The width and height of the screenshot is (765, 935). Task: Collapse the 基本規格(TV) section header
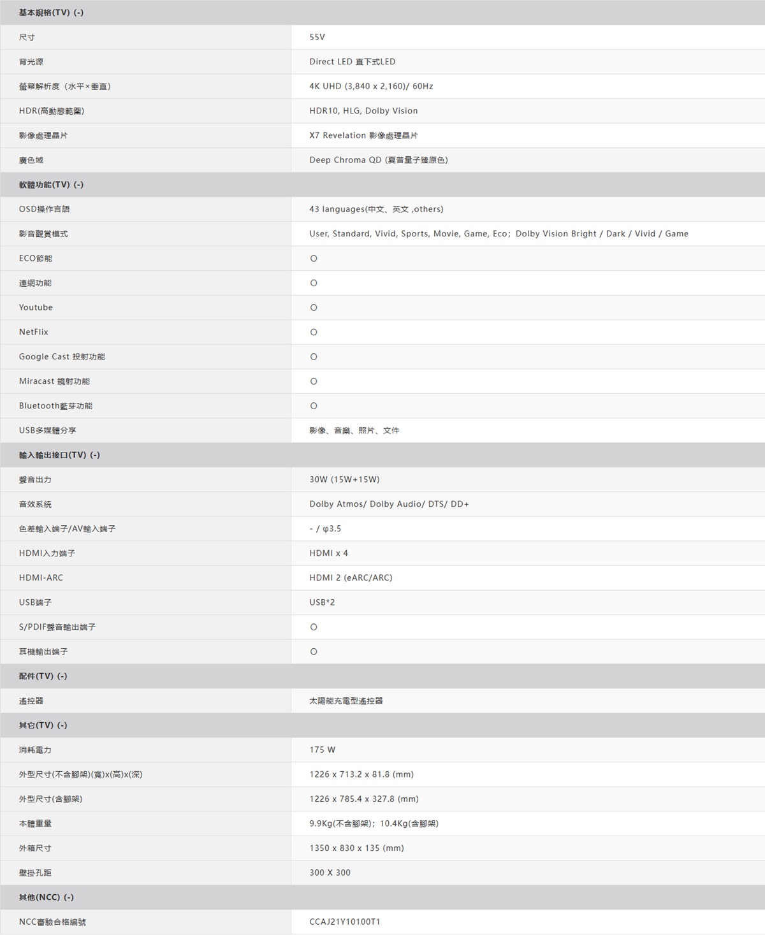(x=51, y=13)
